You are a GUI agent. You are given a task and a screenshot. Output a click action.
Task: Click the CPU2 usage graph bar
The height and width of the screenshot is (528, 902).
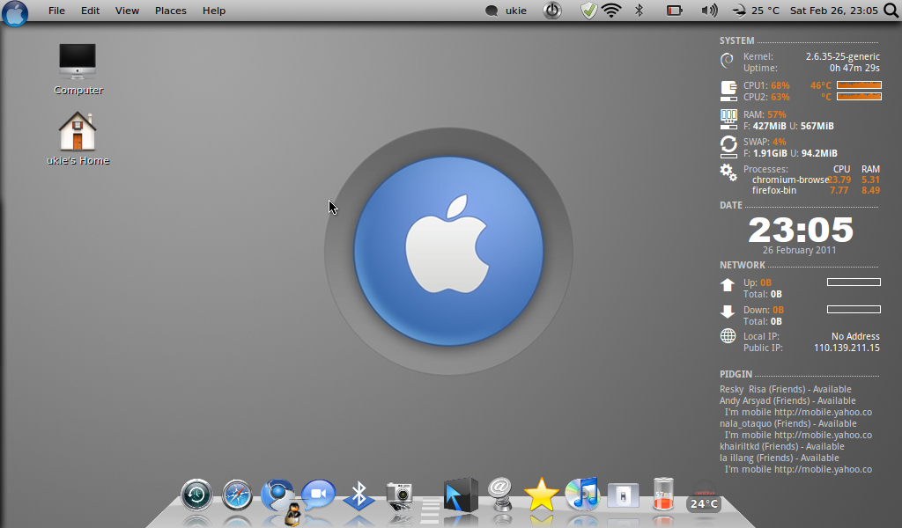[859, 97]
